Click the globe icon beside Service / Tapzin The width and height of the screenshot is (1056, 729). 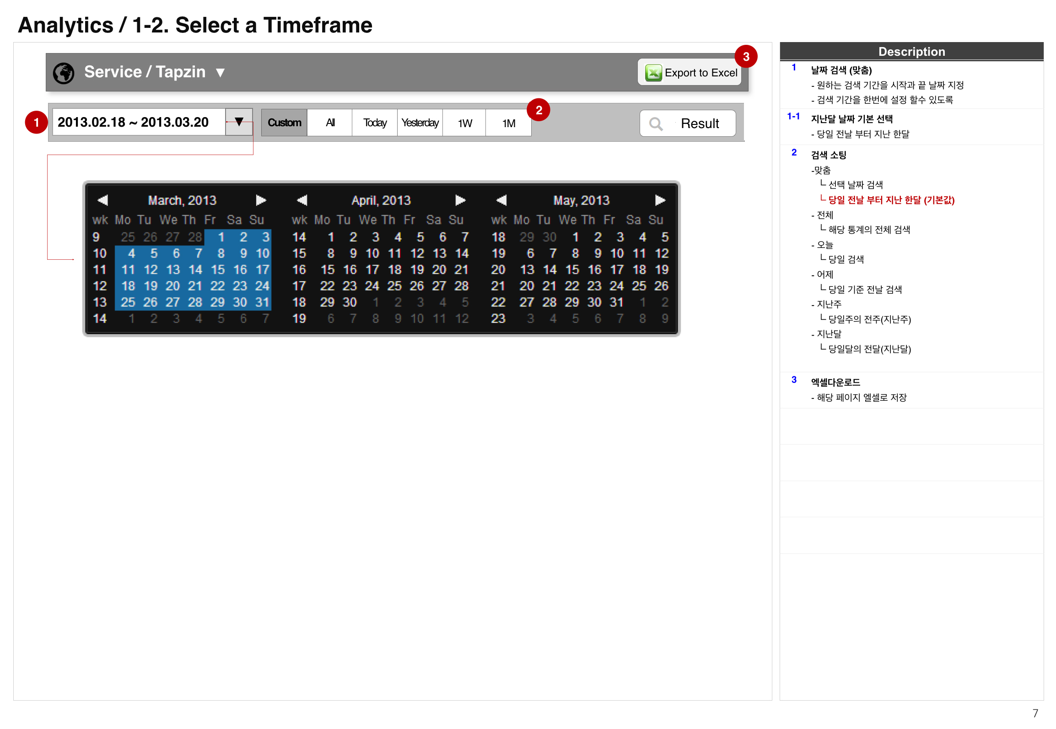[64, 73]
